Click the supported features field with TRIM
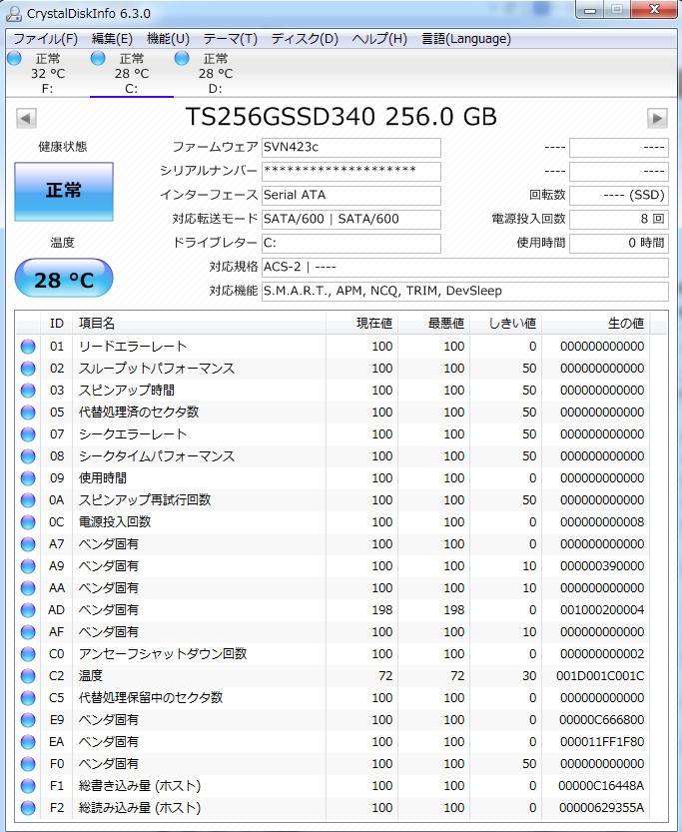Screen dimensions: 682x832 coord(465,291)
